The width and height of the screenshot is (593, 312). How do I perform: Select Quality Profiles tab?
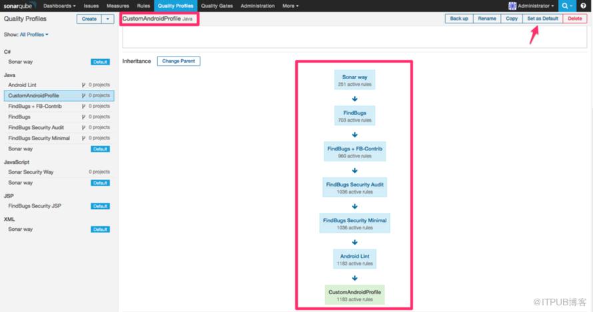(175, 6)
